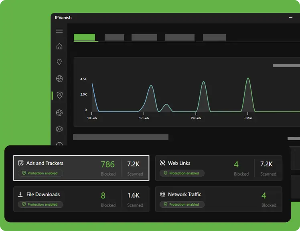The width and height of the screenshot is (300, 231).
Task: Click the IPVanish window title
Action: (63, 18)
